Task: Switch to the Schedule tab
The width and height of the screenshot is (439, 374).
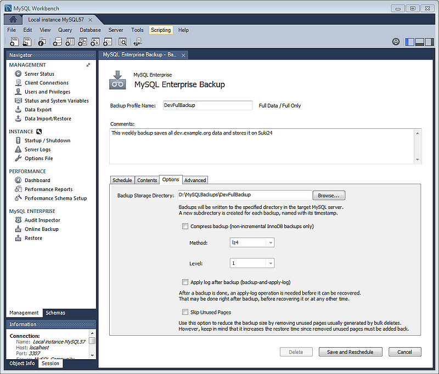Action: pos(122,180)
